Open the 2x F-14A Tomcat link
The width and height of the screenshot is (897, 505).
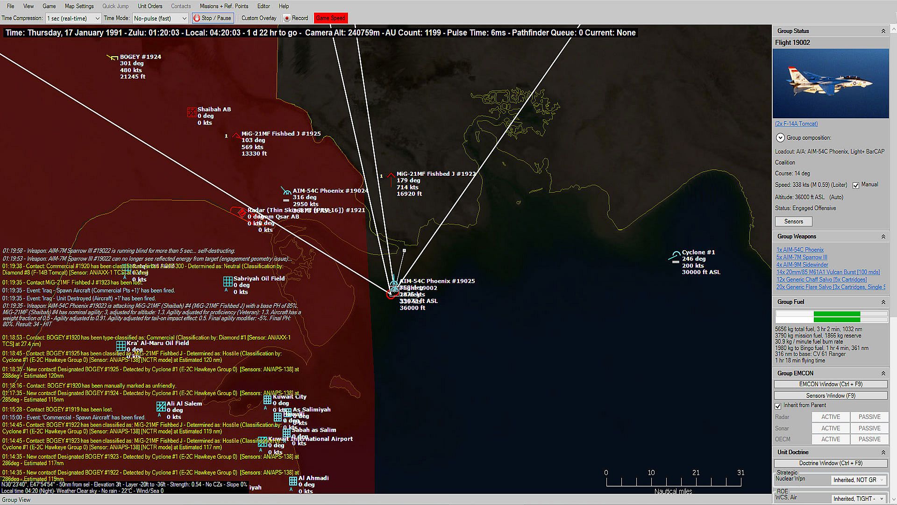pos(796,124)
